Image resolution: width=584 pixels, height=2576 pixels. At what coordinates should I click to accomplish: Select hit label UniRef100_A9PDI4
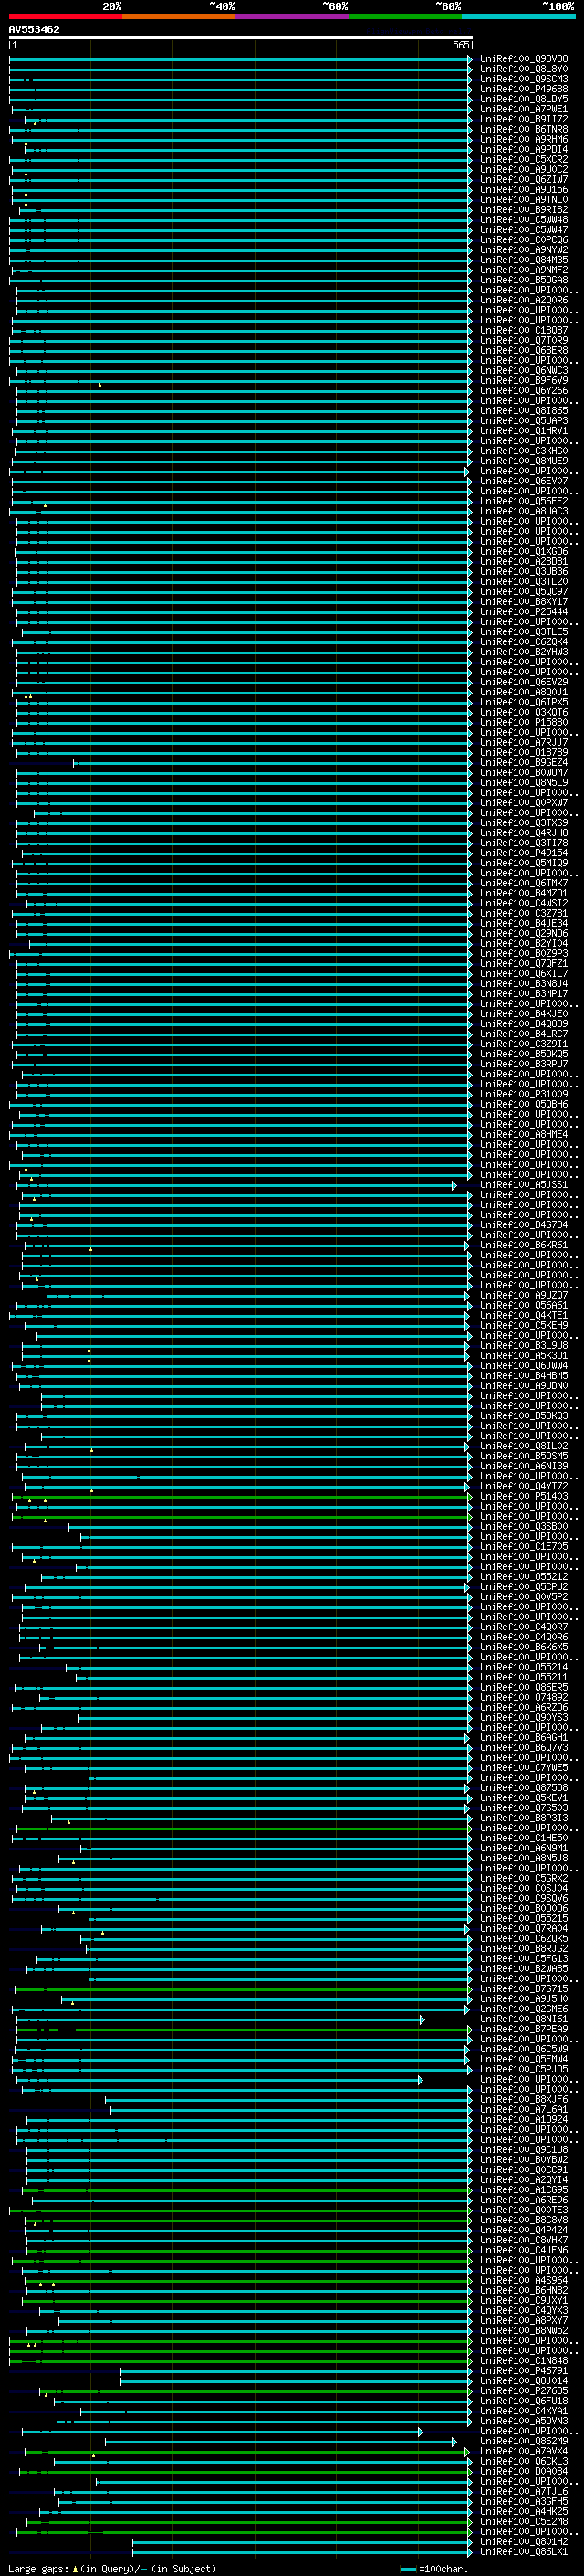click(x=524, y=149)
